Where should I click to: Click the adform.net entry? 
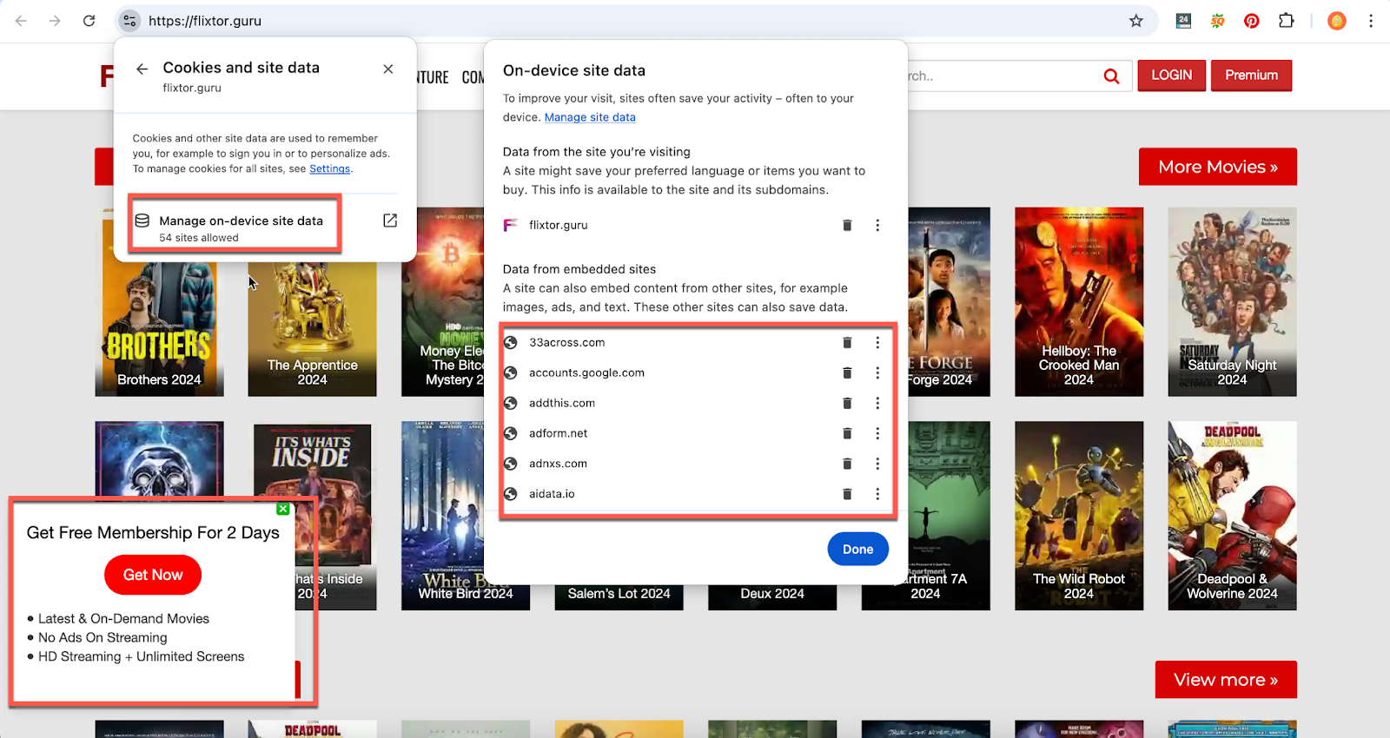click(559, 433)
